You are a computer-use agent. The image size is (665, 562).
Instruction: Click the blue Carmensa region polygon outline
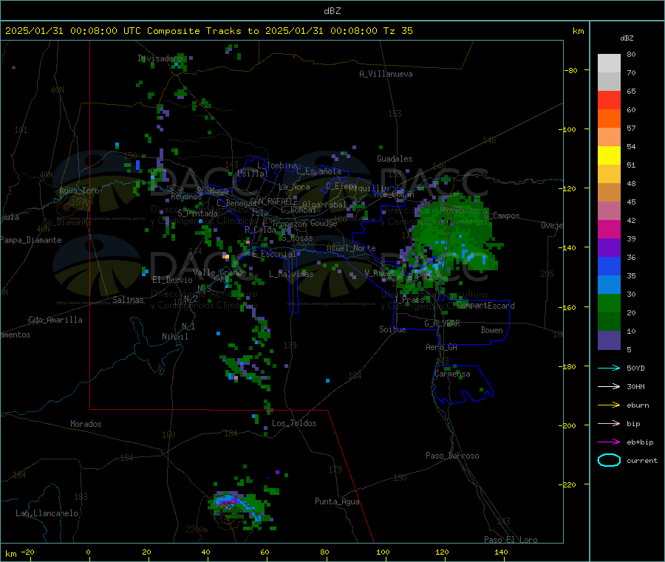tap(463, 385)
